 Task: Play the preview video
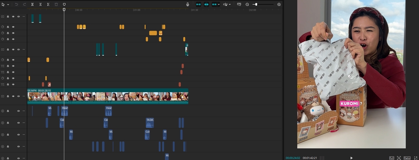(x=351, y=158)
